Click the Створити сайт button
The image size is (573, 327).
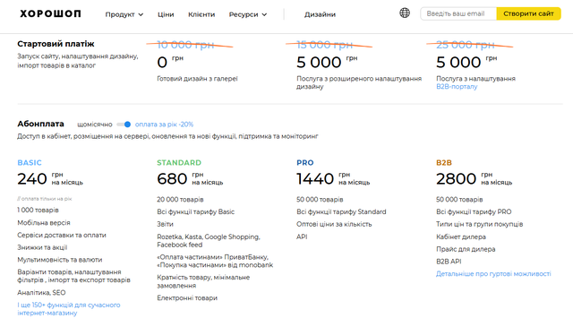pos(528,13)
